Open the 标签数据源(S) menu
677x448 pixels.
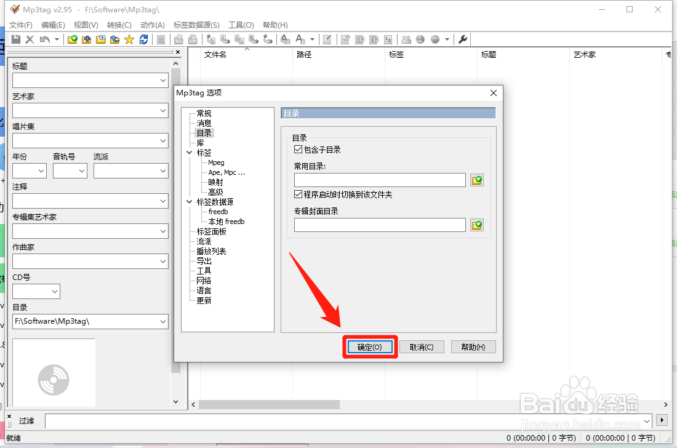click(x=196, y=25)
